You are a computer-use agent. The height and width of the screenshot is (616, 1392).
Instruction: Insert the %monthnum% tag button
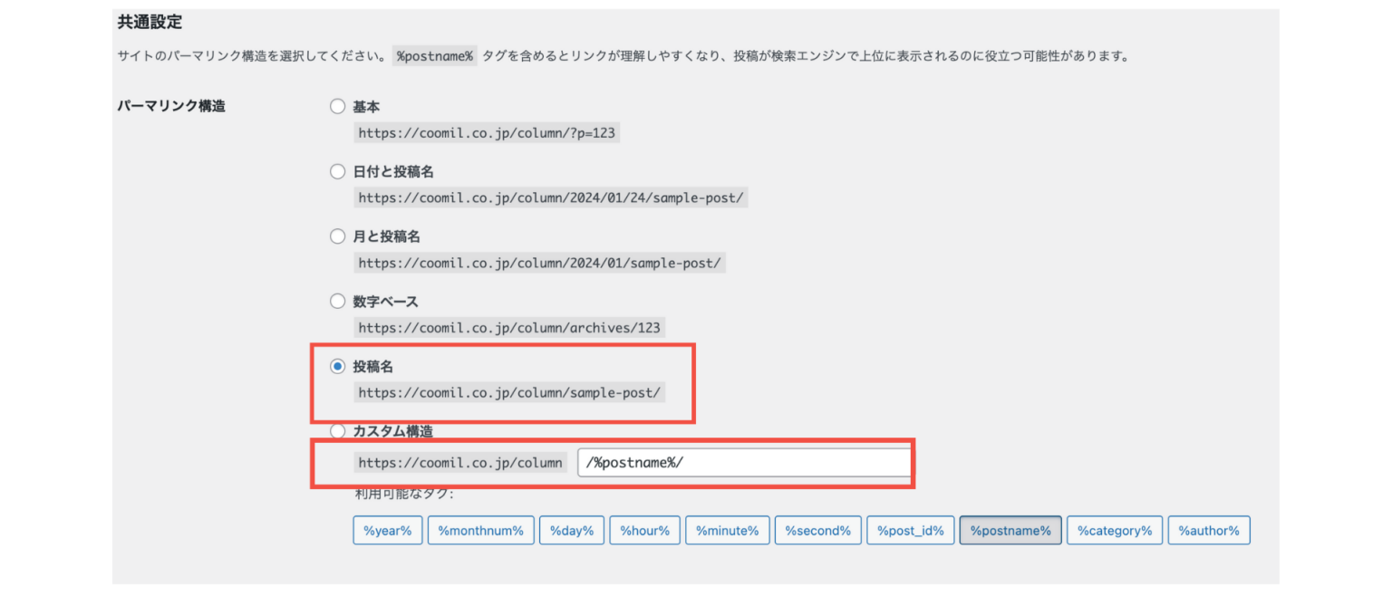tap(480, 530)
